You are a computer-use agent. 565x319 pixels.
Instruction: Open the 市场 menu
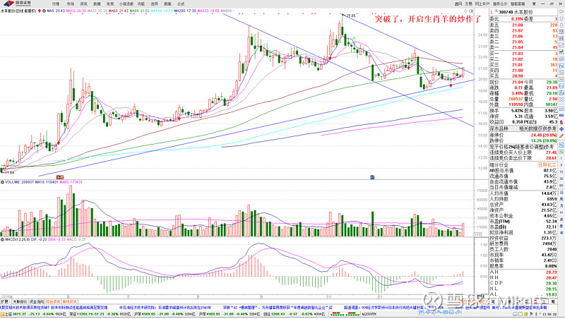point(70,4)
